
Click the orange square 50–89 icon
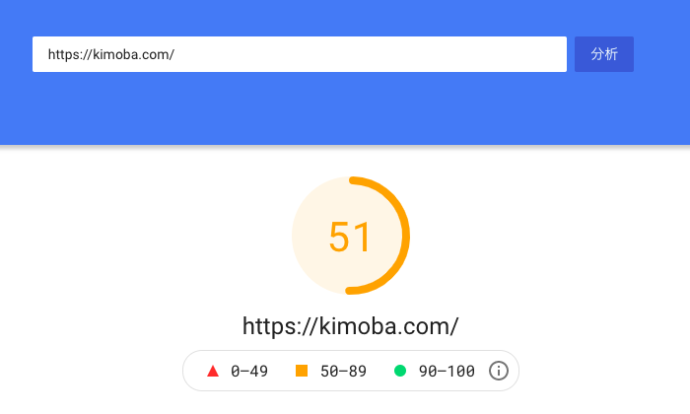pos(302,371)
